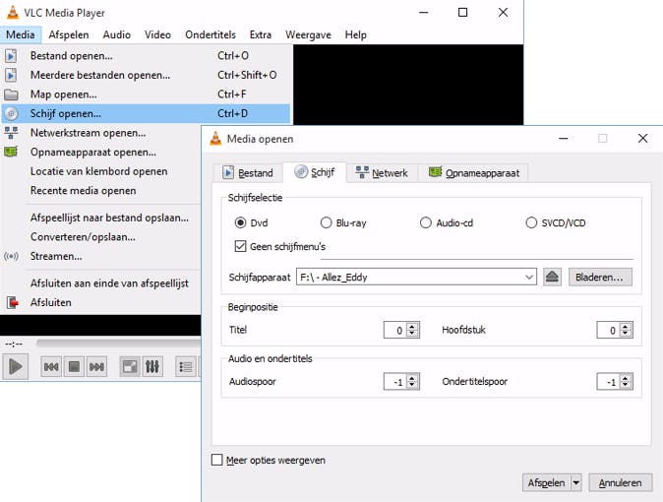Viewport: 663px width, 502px height.
Task: Click the disc icon beside Schijf openen
Action: click(12, 113)
